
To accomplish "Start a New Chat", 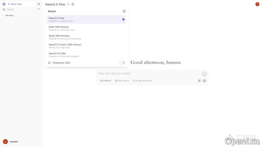I will 15,4.
